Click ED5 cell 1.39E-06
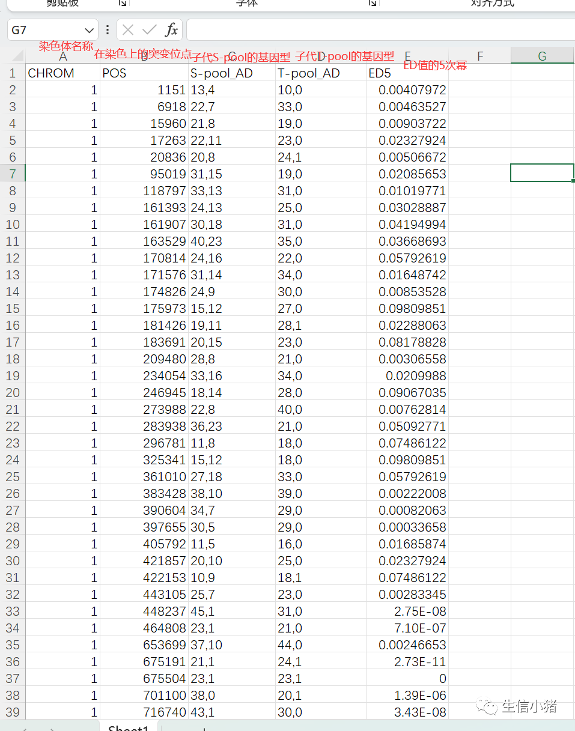Image resolution: width=575 pixels, height=731 pixels. pyautogui.click(x=407, y=696)
